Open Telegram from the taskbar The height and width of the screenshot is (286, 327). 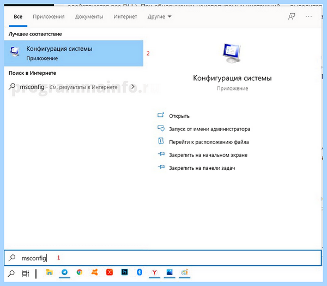(64, 272)
